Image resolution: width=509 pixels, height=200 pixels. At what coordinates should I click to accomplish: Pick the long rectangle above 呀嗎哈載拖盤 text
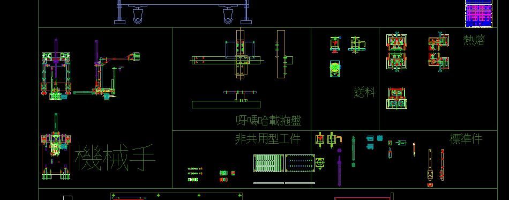tap(226, 104)
